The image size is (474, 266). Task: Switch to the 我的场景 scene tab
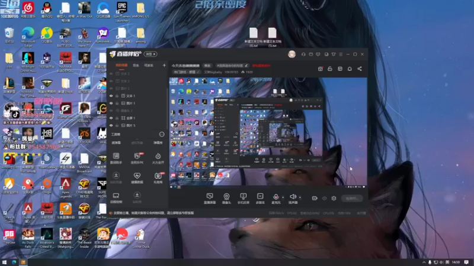(121, 65)
